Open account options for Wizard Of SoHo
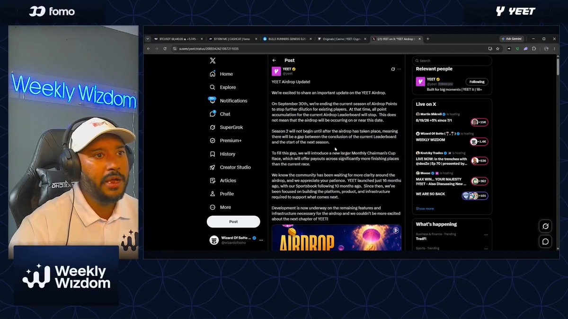The width and height of the screenshot is (568, 319). point(261,240)
